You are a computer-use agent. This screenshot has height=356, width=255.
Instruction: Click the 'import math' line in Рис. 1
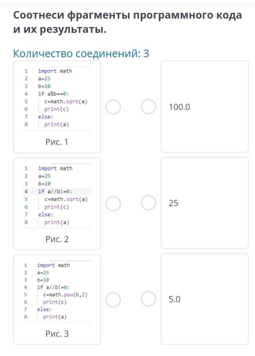55,71
